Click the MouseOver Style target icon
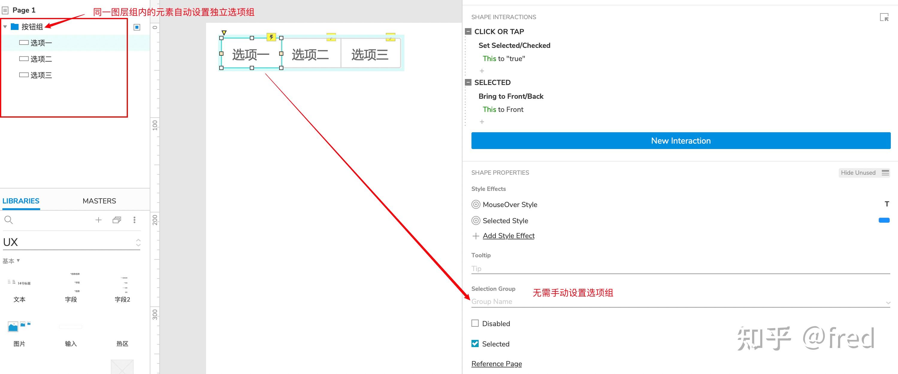 (475, 204)
